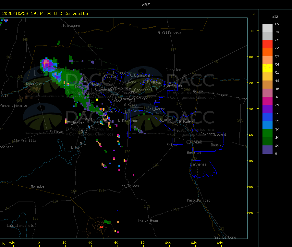Select the 'Atuel_Norte' label

pyautogui.click(x=154, y=109)
